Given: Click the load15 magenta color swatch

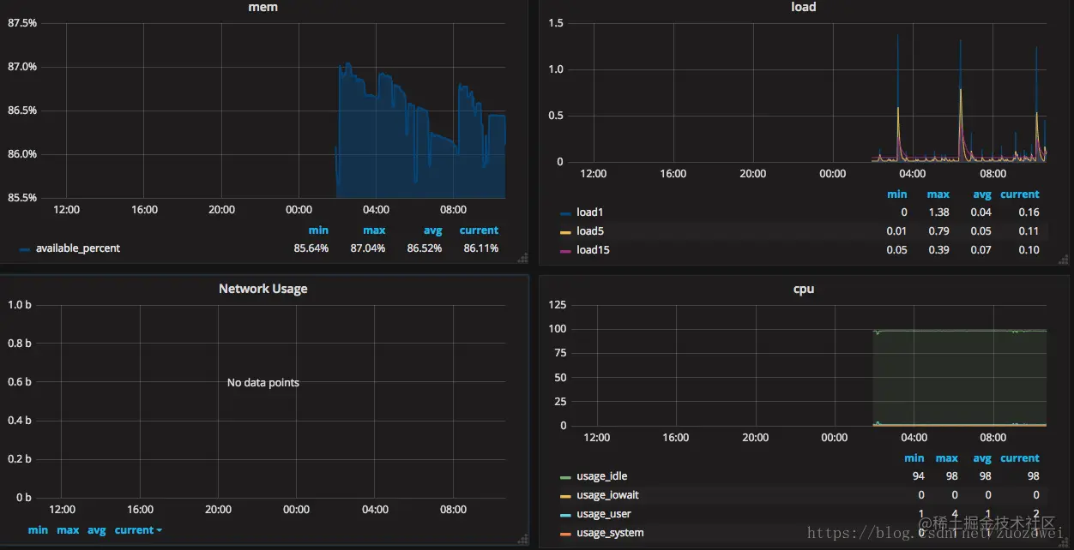Looking at the screenshot, I should pos(565,251).
